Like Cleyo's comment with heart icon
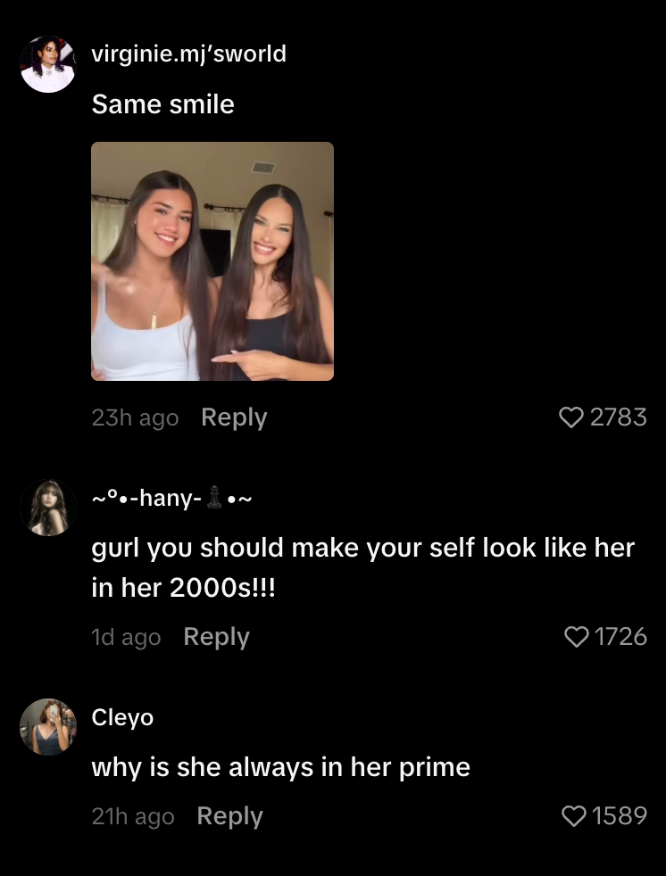 pos(573,815)
